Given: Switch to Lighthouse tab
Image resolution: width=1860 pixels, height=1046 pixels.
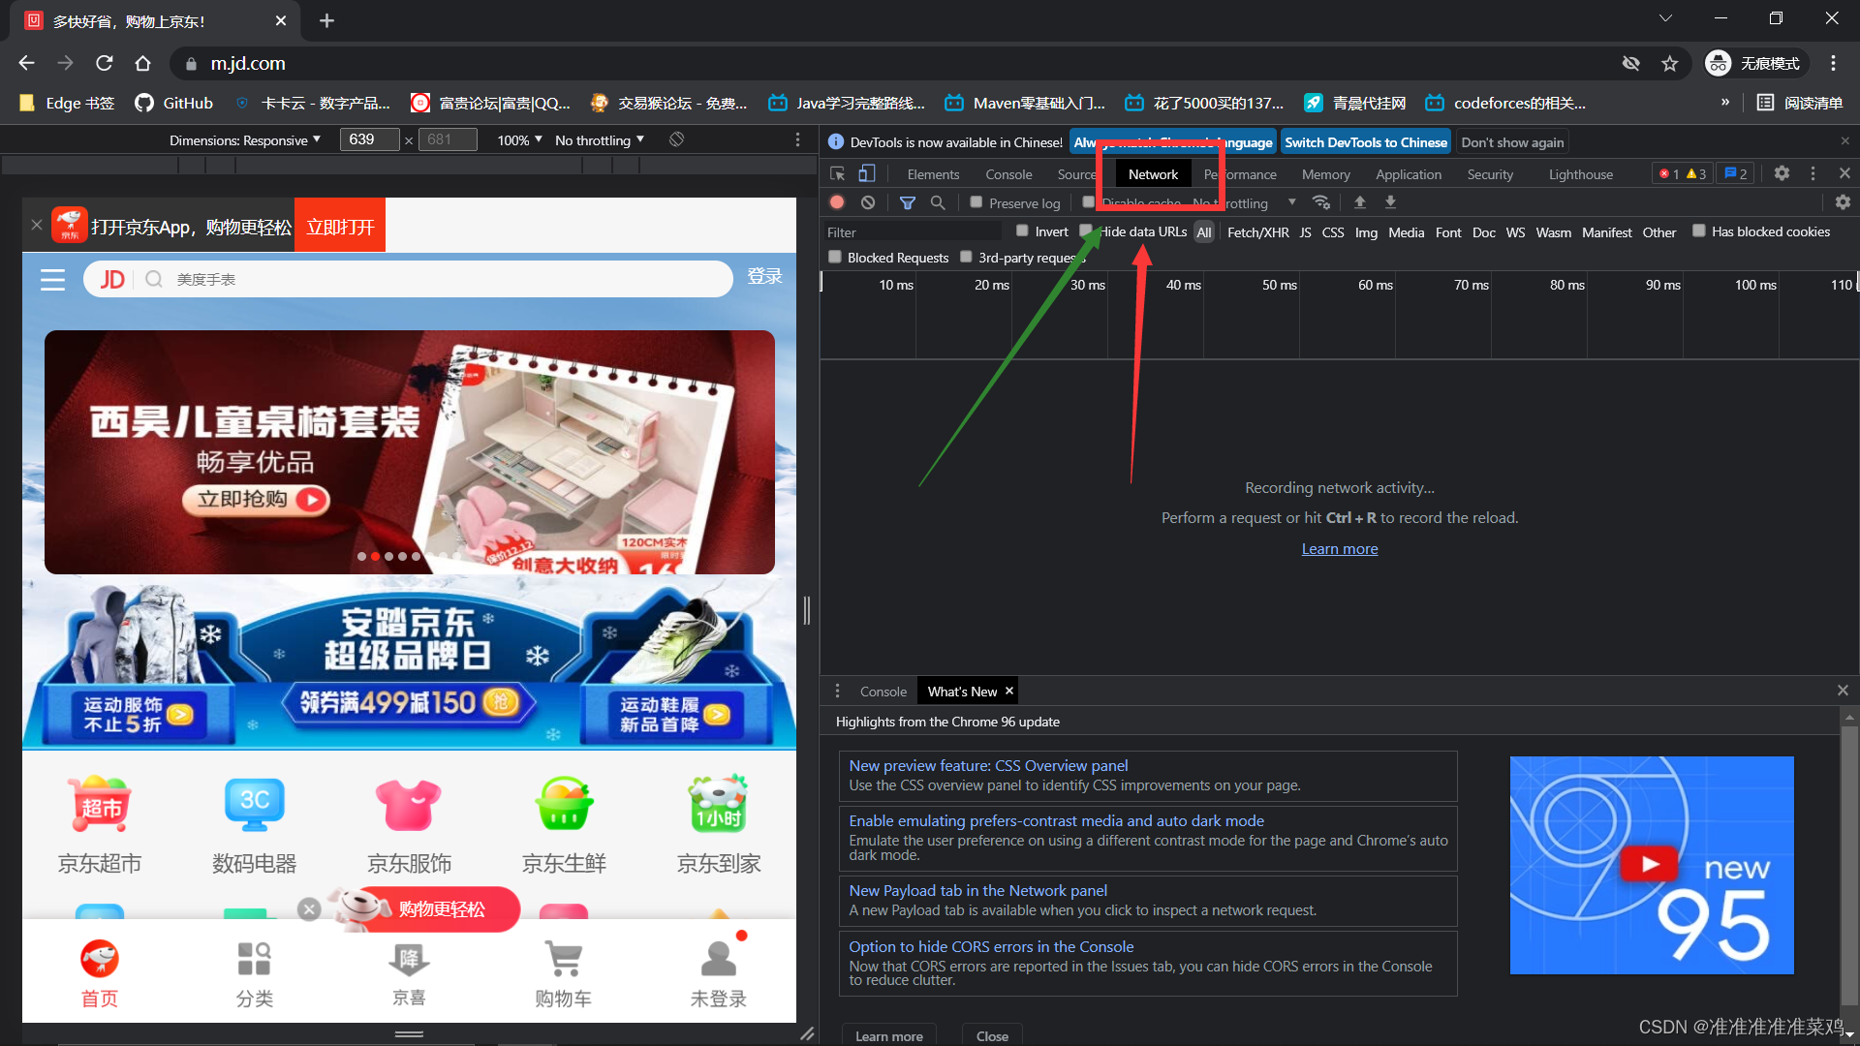Looking at the screenshot, I should click(1580, 174).
